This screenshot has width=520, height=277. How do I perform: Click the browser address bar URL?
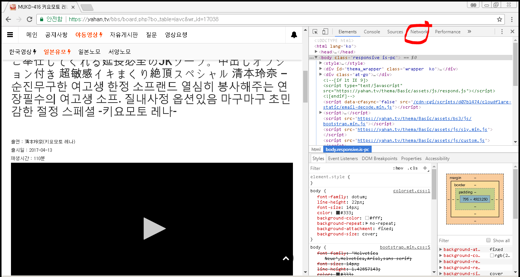144,19
